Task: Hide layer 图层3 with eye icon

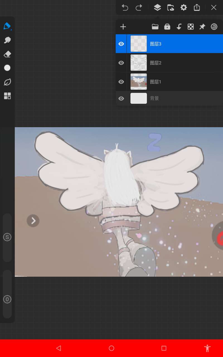Action: [x=121, y=44]
